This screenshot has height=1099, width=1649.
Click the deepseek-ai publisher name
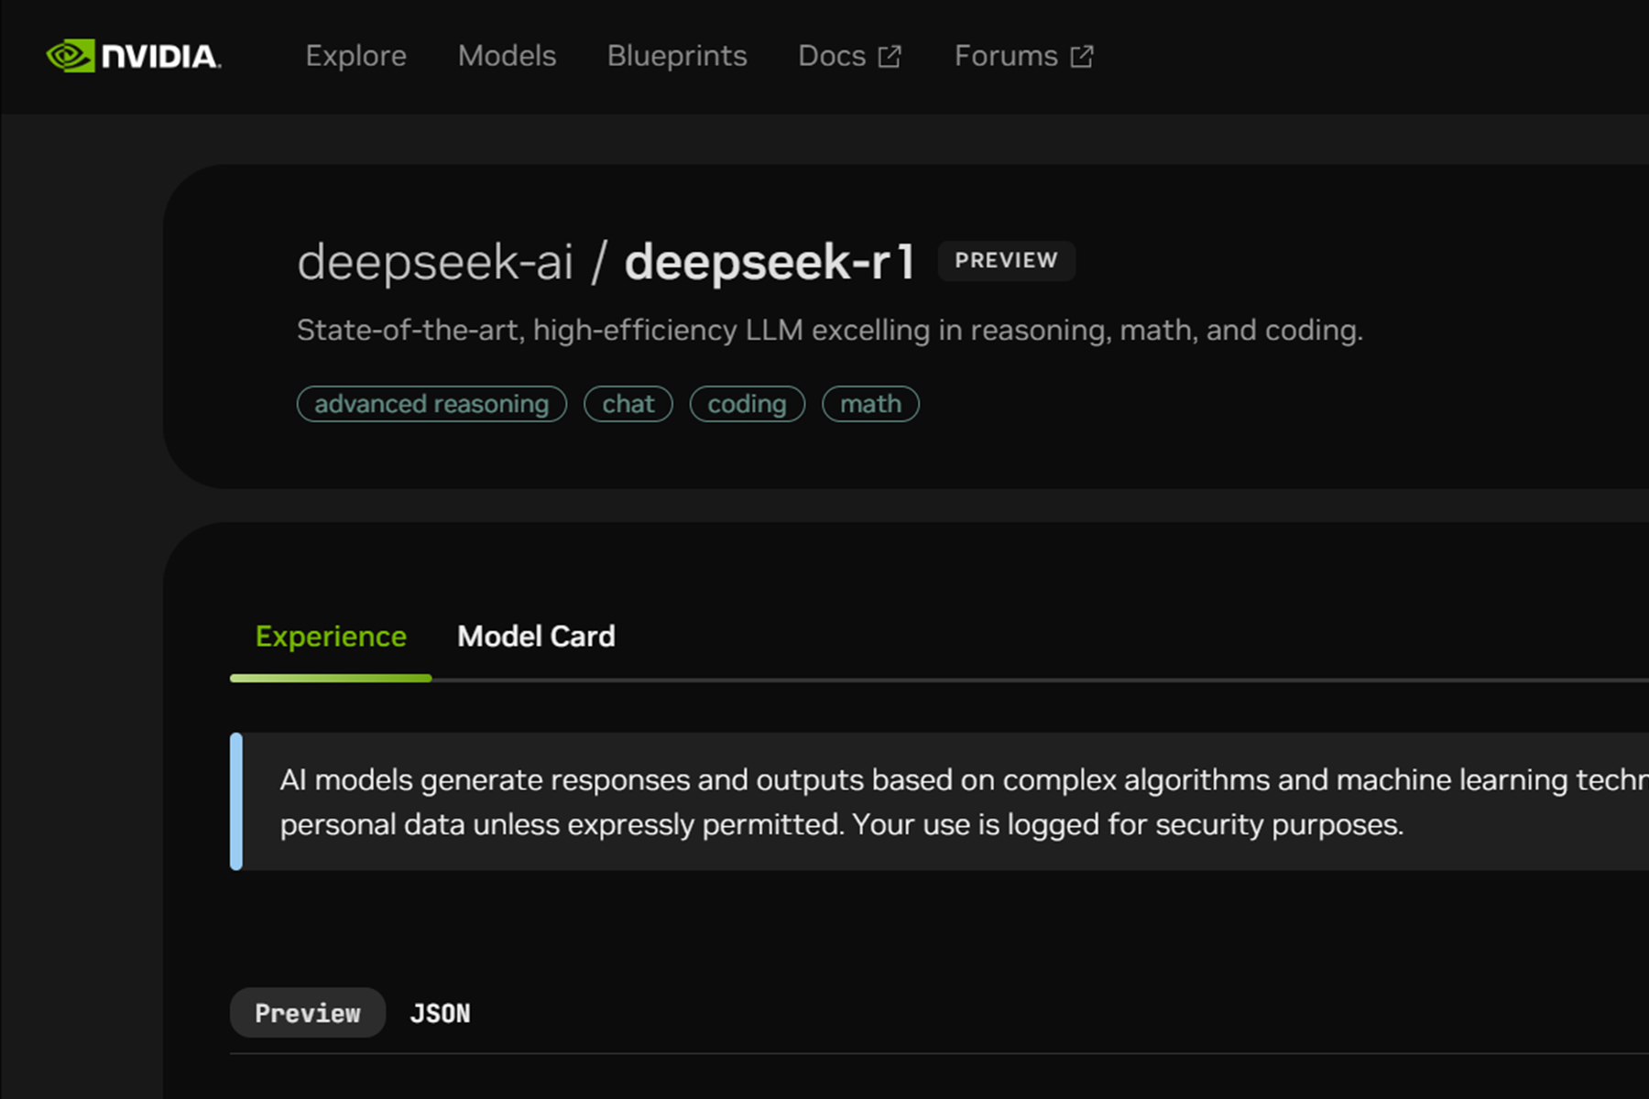point(435,262)
